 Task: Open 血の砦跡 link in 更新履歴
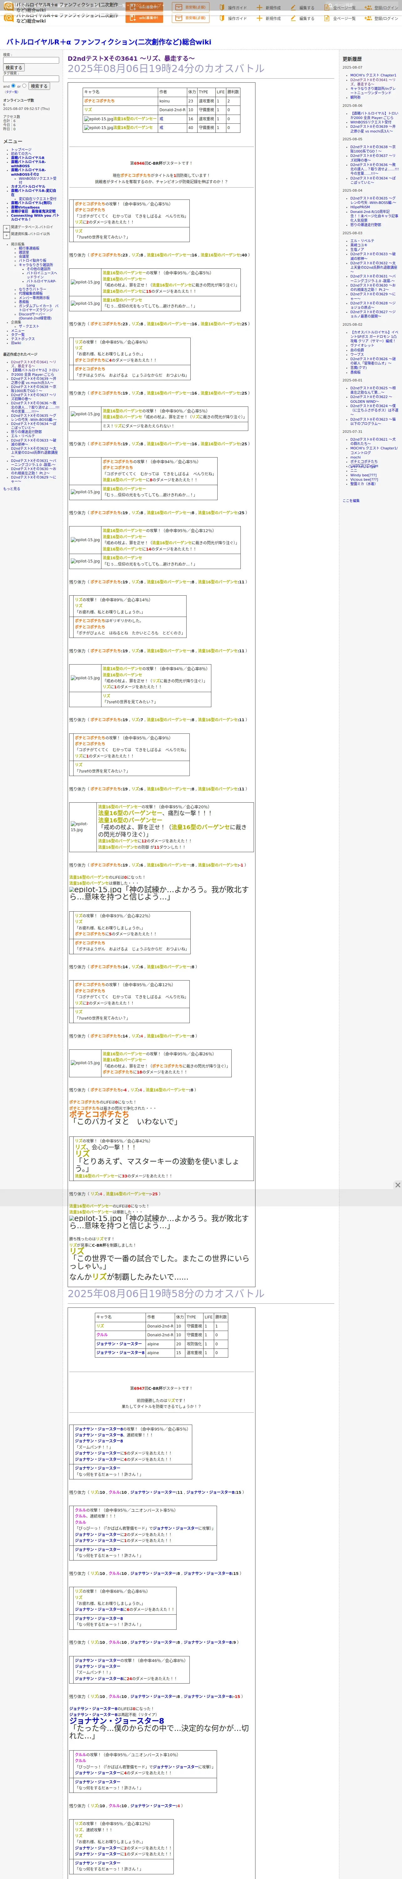click(x=357, y=350)
